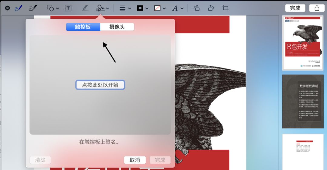Select the Crop tool

(226, 8)
